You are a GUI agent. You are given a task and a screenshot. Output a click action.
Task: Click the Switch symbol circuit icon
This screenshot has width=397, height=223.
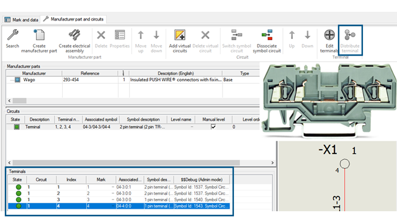[x=236, y=35]
